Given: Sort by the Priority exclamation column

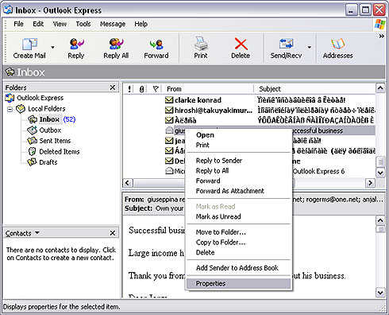Looking at the screenshot, I should 129,89.
